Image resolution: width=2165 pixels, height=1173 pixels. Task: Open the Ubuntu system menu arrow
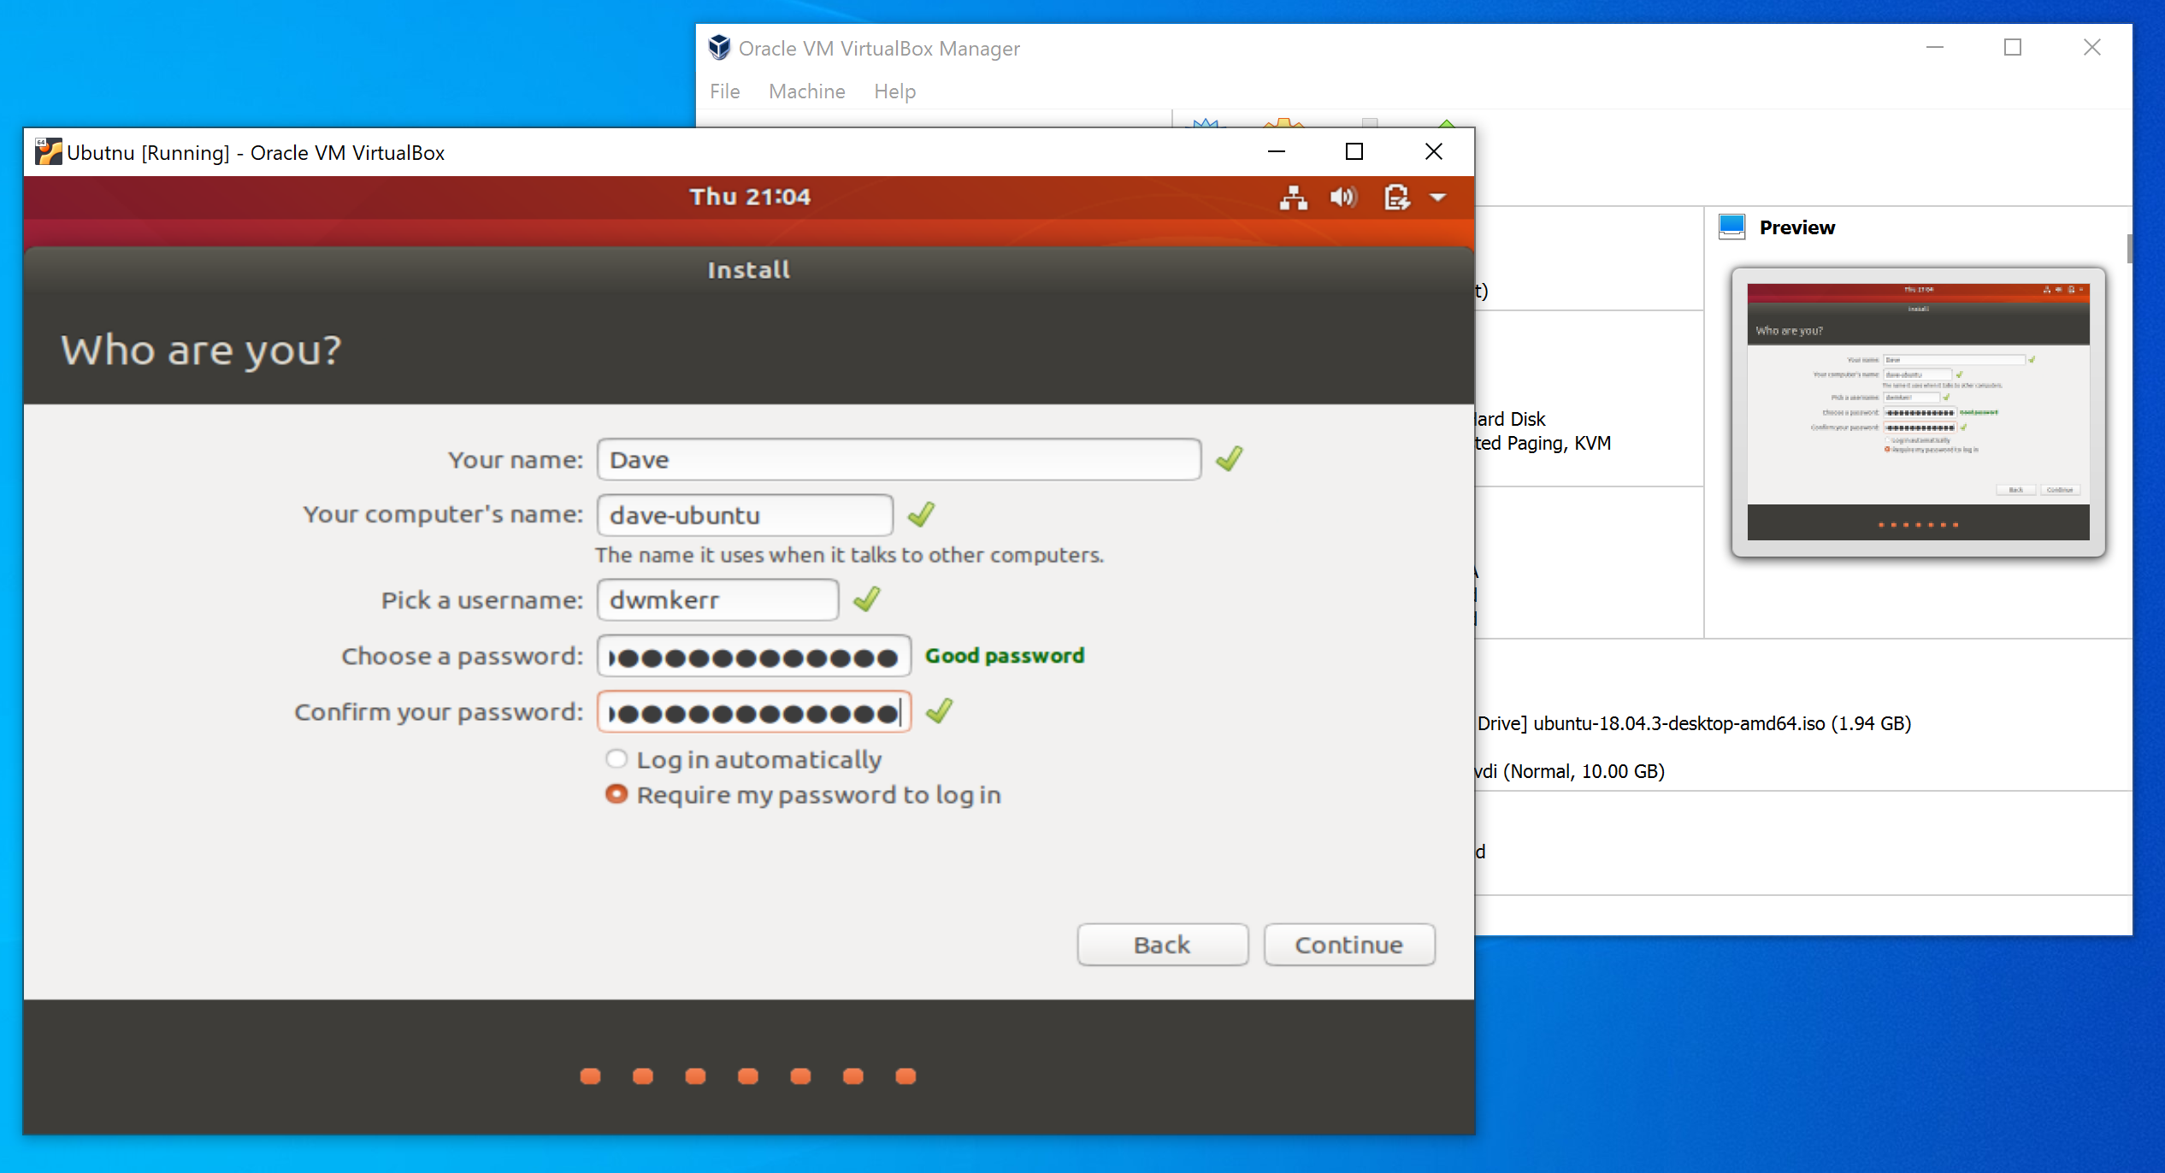tap(1438, 197)
